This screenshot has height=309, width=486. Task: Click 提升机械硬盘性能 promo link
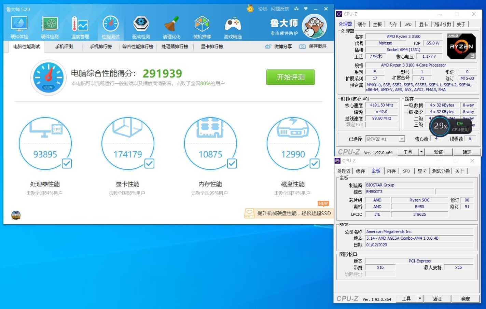(294, 213)
